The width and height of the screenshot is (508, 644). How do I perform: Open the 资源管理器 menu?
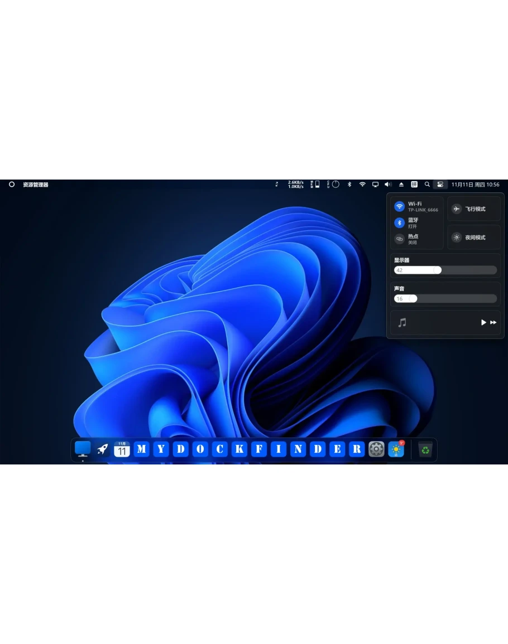pos(36,185)
